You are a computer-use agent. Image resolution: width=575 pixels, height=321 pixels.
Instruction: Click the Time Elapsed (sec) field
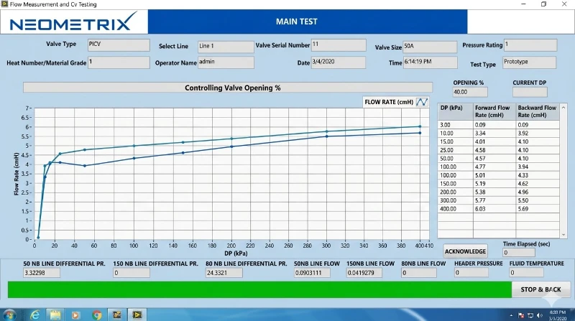coord(519,253)
